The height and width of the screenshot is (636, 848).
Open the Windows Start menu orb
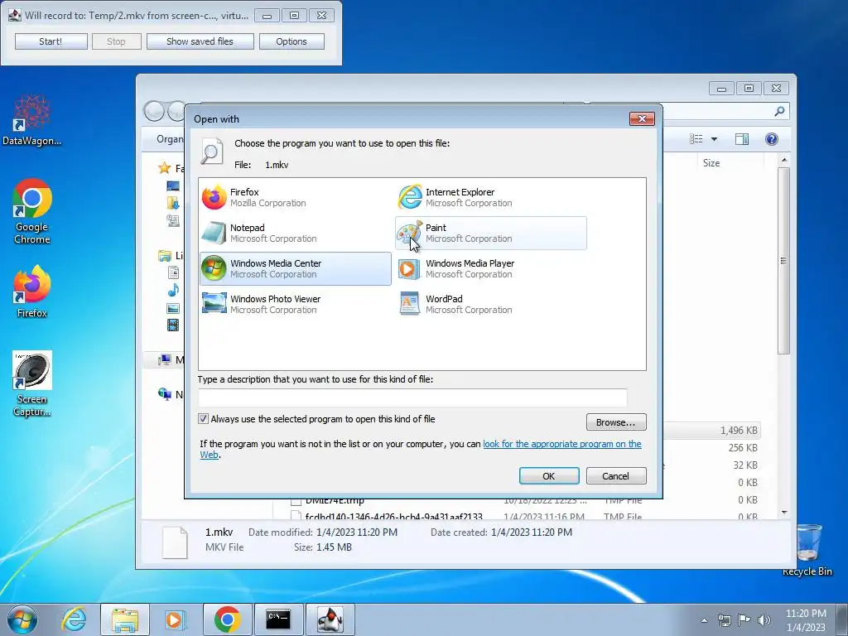[x=22, y=619]
